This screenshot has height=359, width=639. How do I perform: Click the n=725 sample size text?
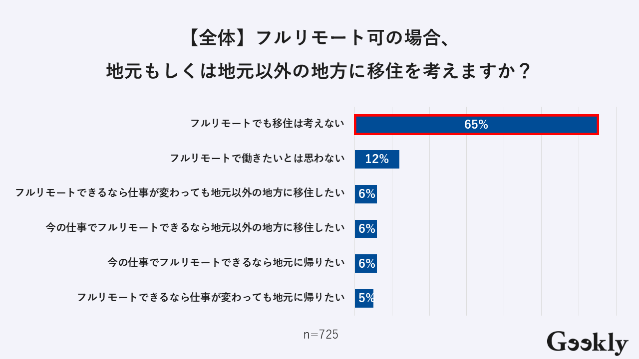tap(320, 335)
